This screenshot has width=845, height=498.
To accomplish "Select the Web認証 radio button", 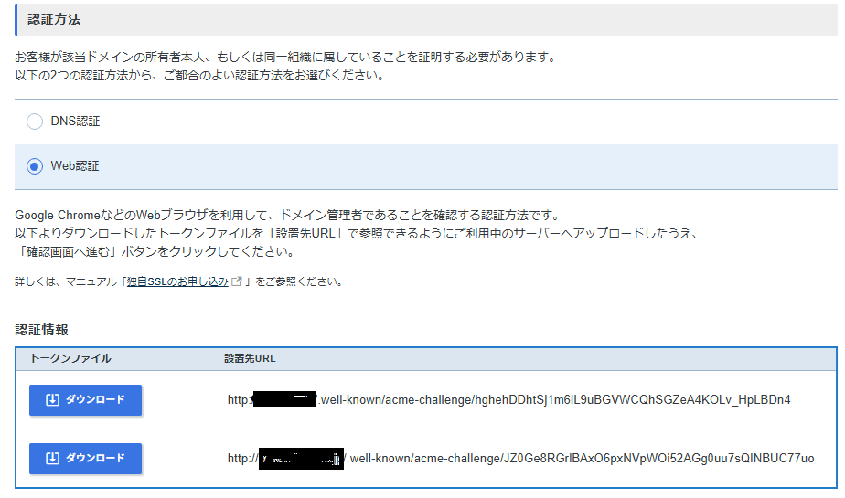I will coord(35,166).
